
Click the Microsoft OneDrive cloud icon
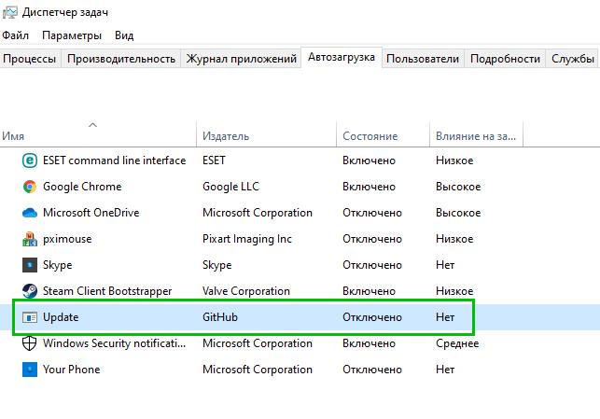(x=30, y=213)
